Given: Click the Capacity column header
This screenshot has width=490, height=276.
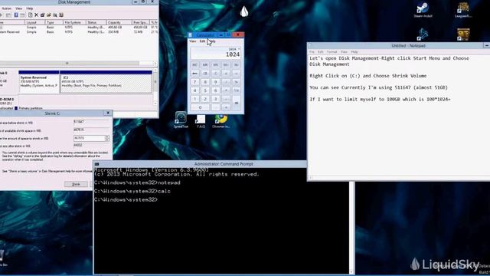Looking at the screenshot, I should [119, 22].
